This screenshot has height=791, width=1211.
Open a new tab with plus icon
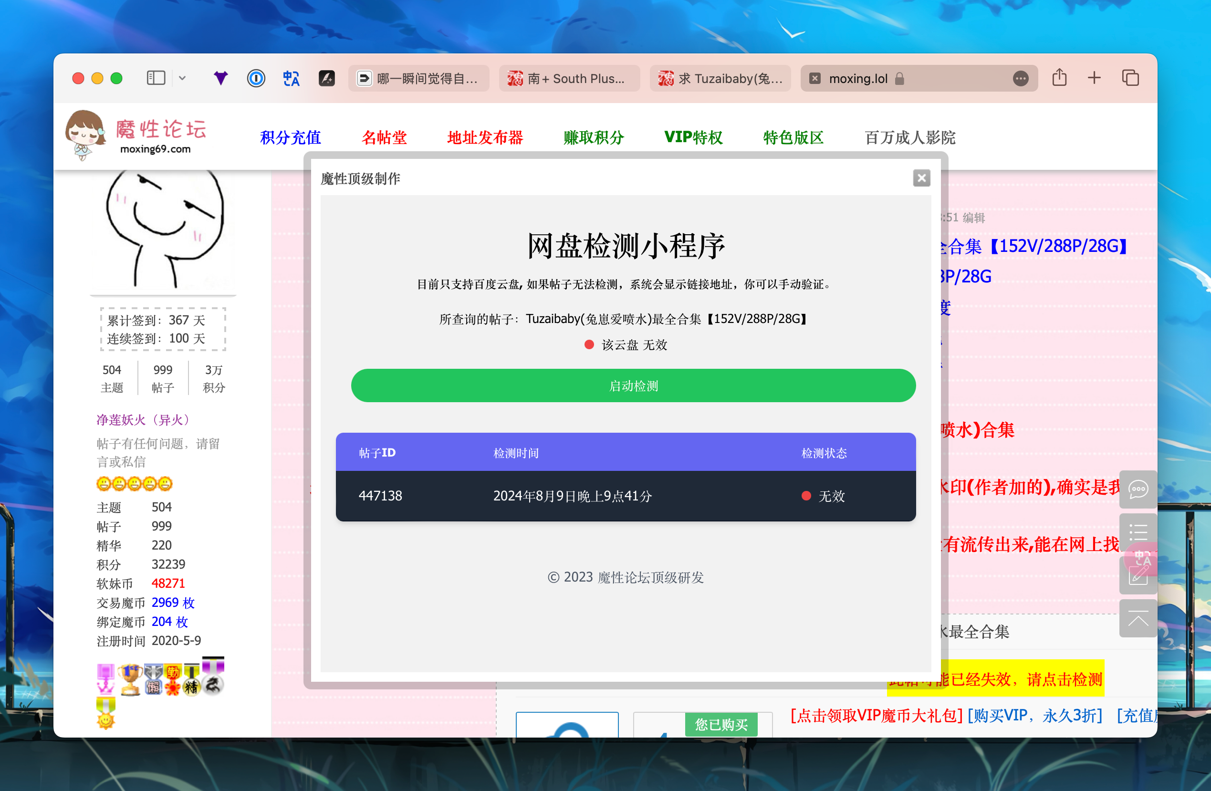coord(1094,78)
